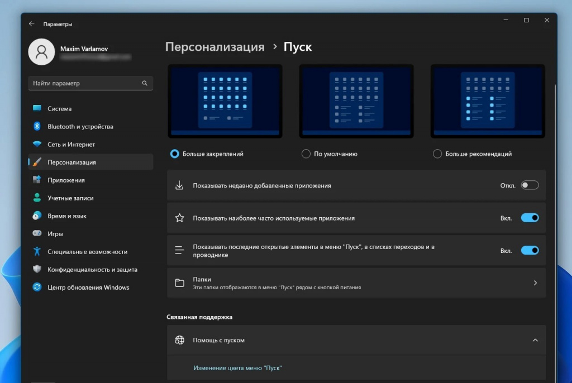Choose the Больше рекомендаций layout option

pos(437,154)
